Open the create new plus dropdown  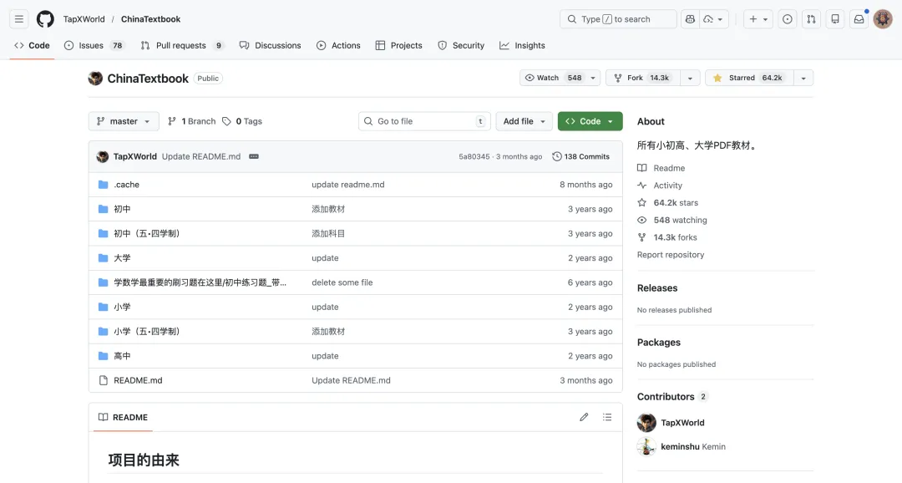point(758,19)
